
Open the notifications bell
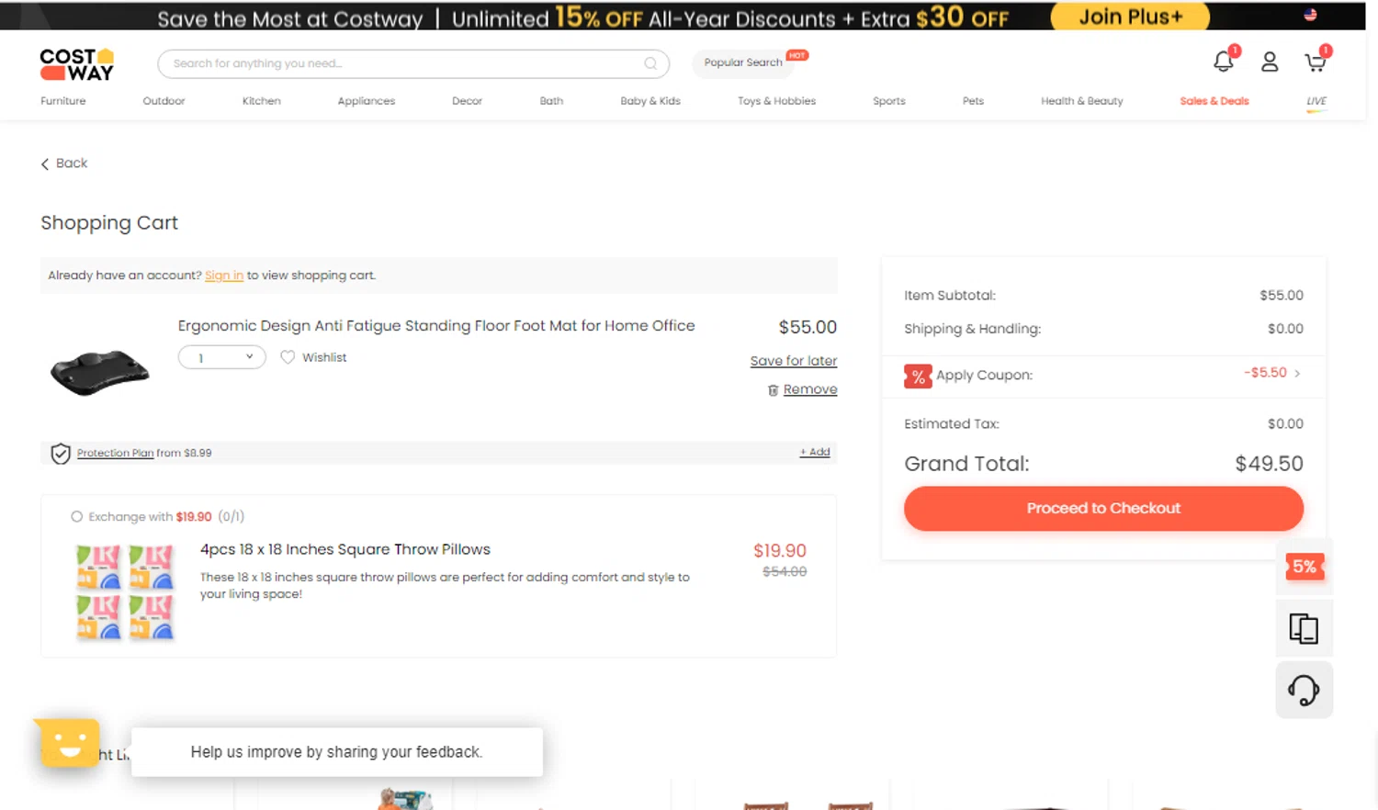[x=1224, y=62]
